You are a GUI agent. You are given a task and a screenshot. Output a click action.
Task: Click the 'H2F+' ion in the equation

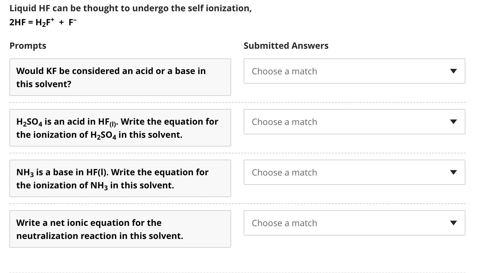coord(45,22)
